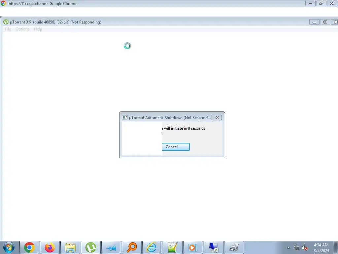Screen dimensions: 338x254
Task: Open the Remote Desktop taskbar icon
Action: click(214, 247)
